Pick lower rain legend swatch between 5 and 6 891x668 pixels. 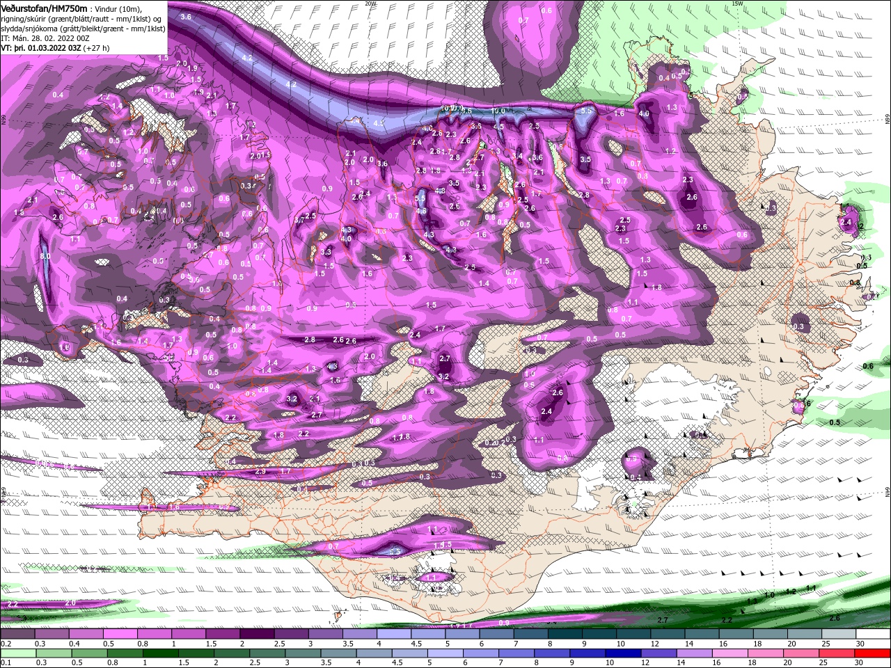tap(445, 653)
